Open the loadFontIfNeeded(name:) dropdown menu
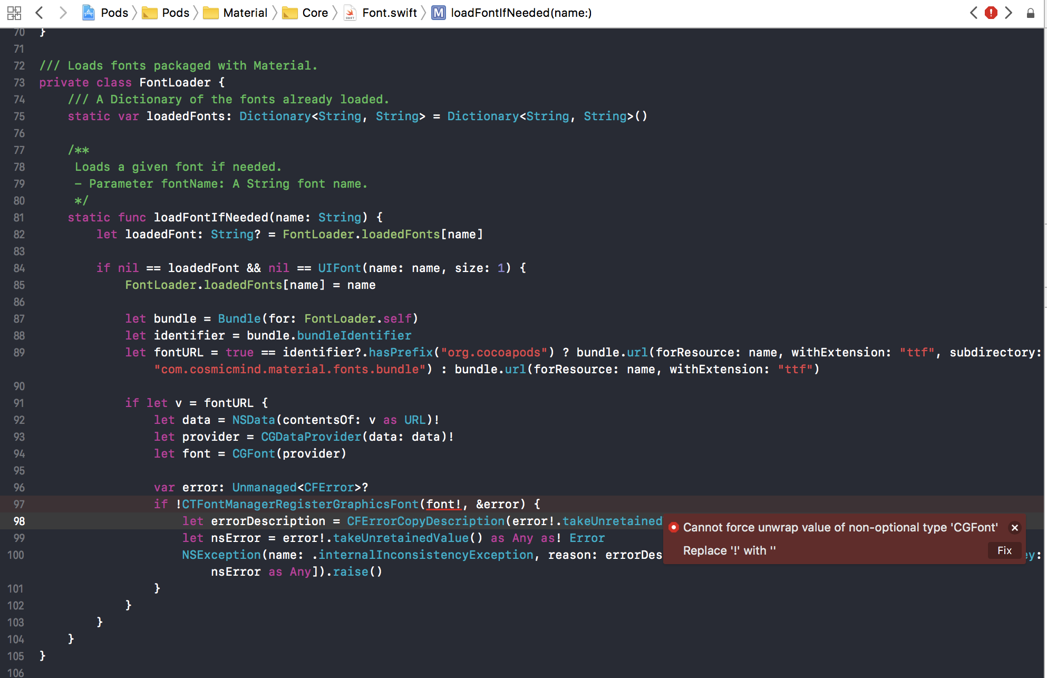This screenshot has width=1047, height=678. [521, 13]
